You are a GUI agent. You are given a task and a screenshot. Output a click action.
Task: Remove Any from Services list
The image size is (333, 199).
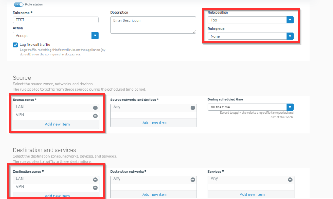tap(290, 180)
